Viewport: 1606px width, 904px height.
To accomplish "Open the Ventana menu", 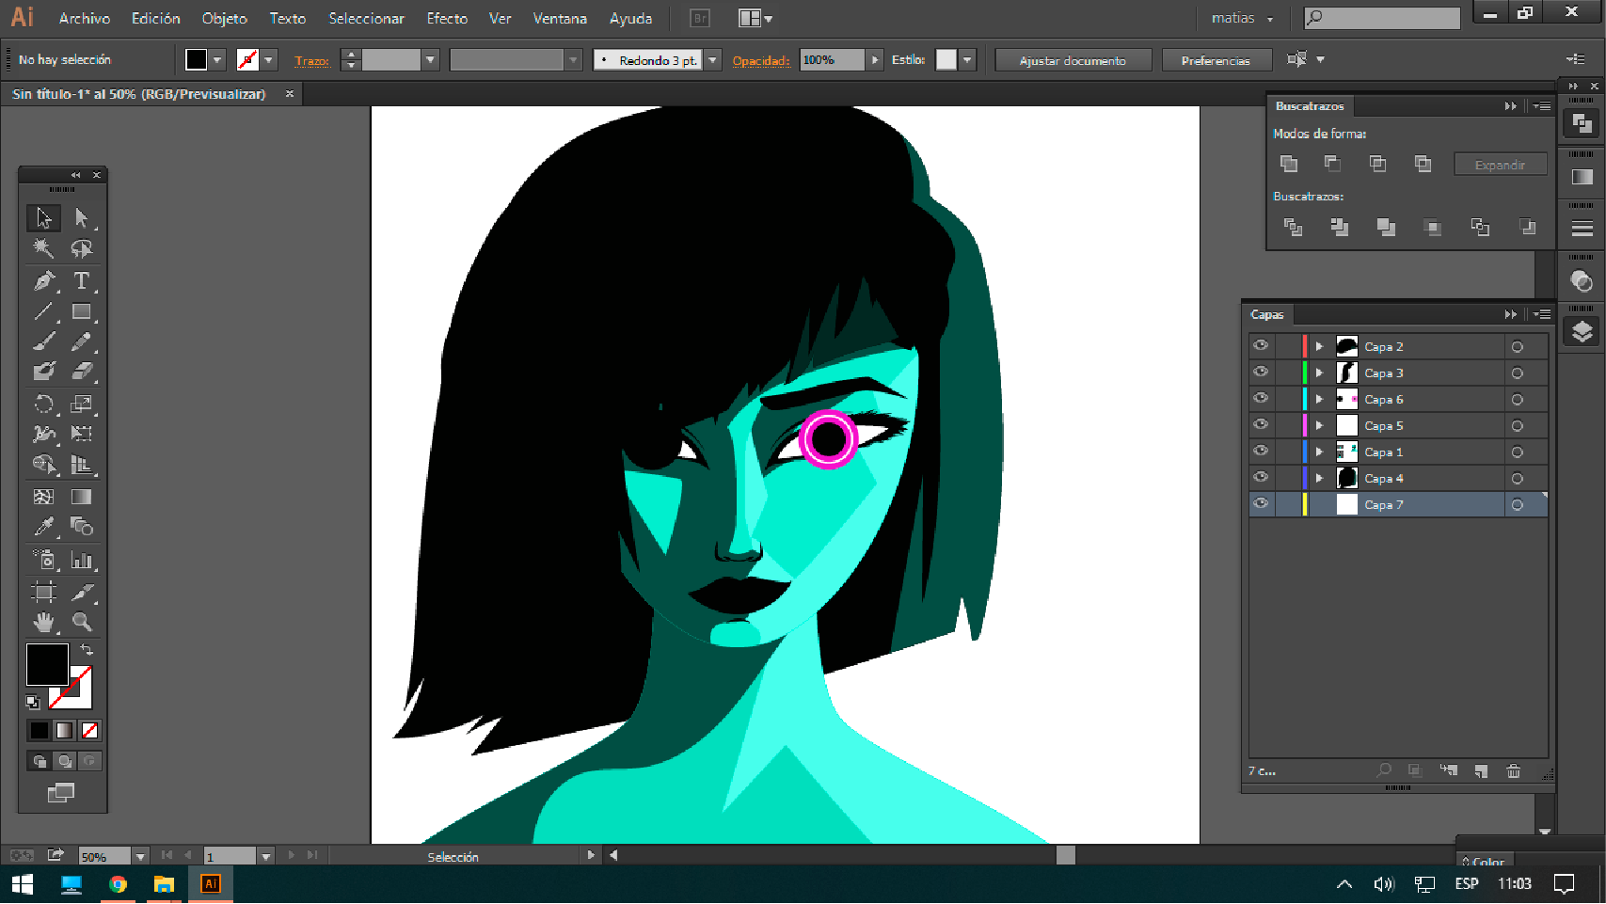I will [560, 19].
